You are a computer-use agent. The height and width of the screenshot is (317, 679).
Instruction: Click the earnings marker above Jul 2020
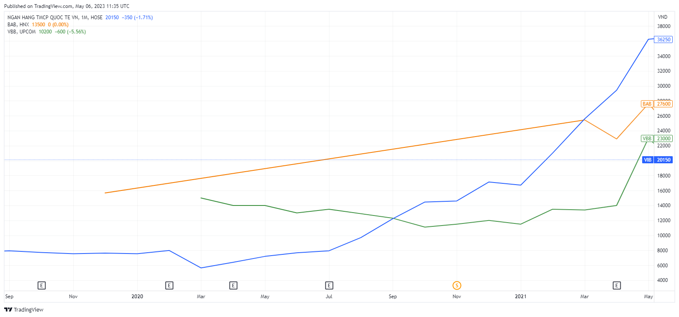coord(329,286)
